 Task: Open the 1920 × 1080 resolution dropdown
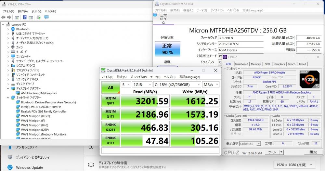point(294,165)
